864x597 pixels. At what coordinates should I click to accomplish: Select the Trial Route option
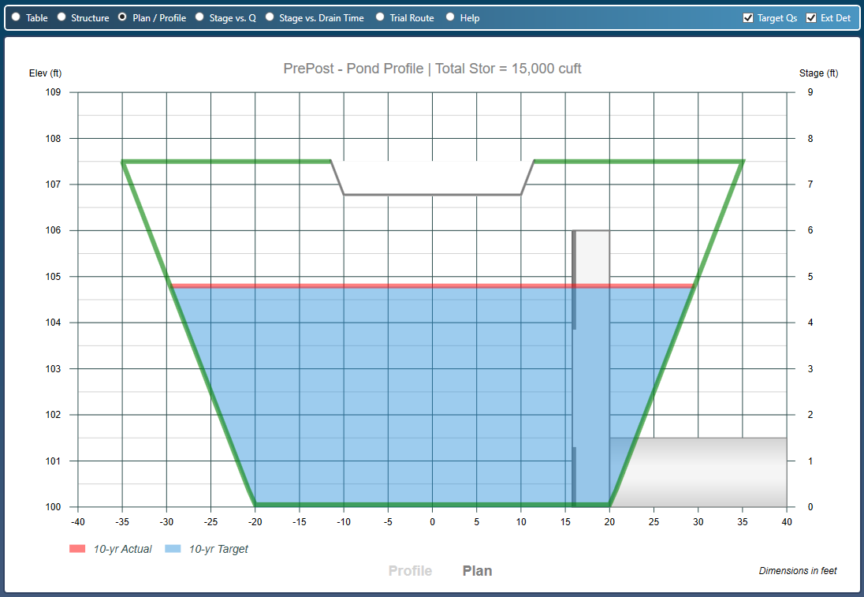379,17
